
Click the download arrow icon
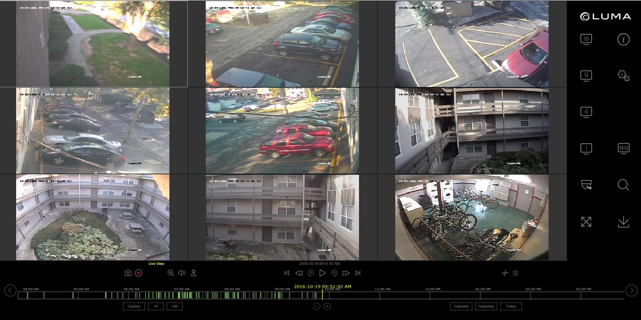(623, 222)
